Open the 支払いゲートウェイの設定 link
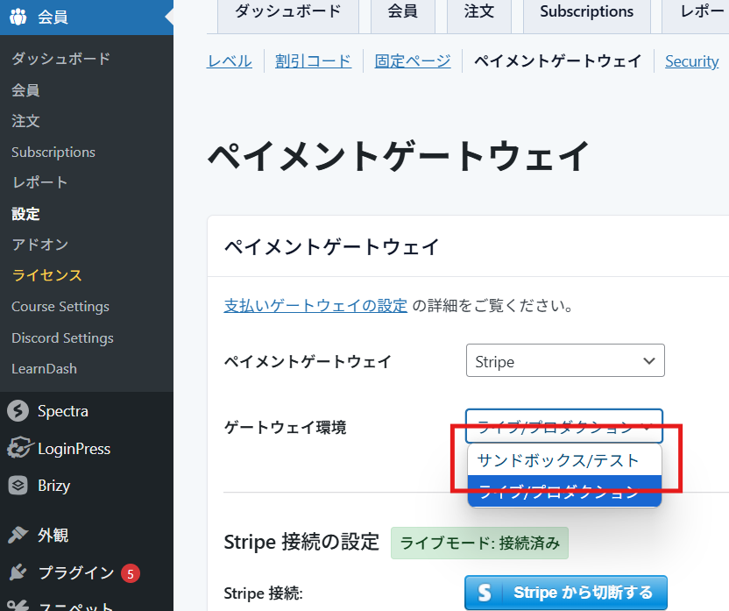The image size is (729, 611). [315, 306]
